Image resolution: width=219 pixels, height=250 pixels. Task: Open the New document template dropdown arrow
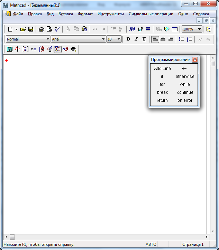tap(16, 29)
